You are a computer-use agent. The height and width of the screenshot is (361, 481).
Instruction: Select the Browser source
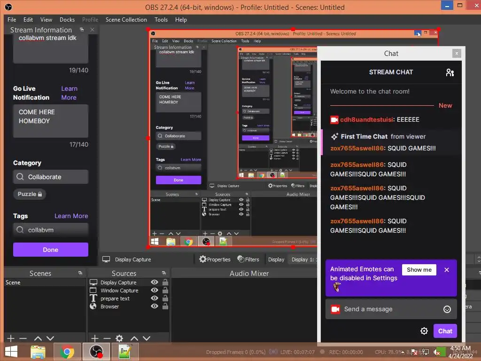click(109, 306)
